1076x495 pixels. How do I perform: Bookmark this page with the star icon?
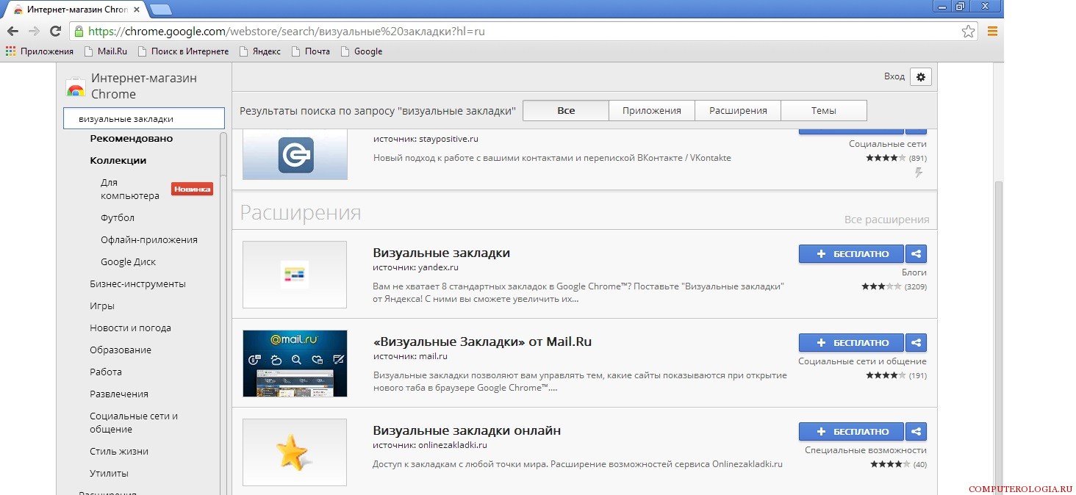[x=968, y=32]
